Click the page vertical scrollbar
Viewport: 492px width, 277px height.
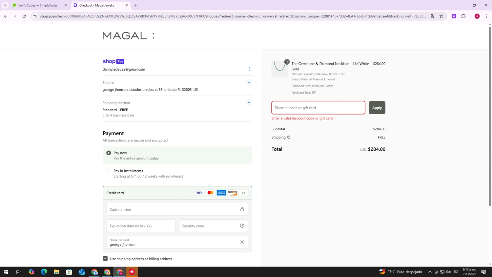pos(490,117)
